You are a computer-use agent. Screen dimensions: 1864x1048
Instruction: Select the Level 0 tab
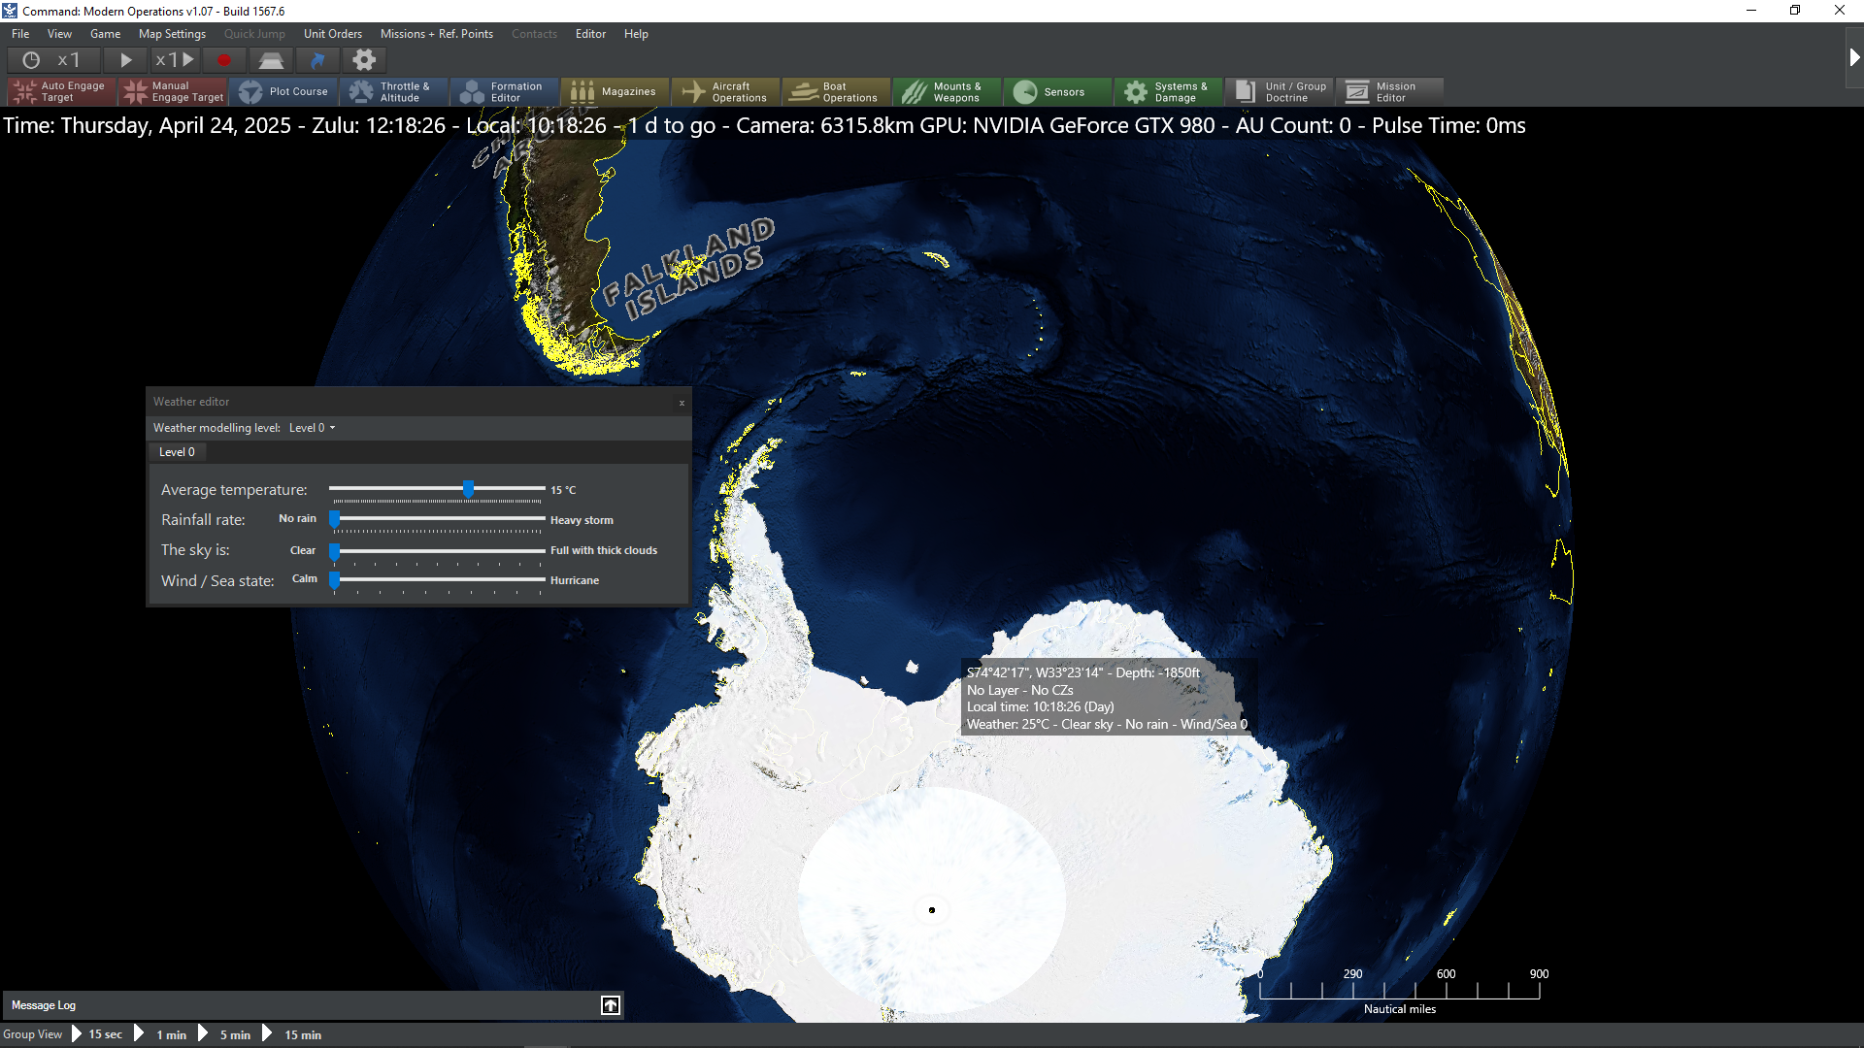tap(177, 452)
